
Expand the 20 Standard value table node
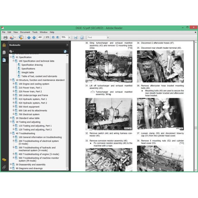click(11, 118)
